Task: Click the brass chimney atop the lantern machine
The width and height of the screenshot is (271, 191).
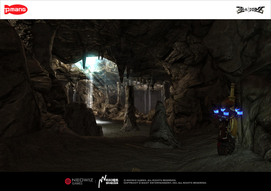Action: 233,91
